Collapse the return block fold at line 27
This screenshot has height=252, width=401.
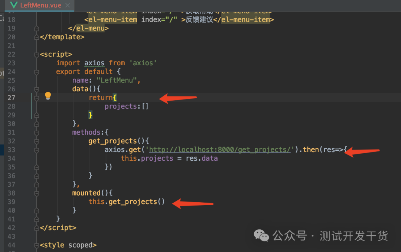36,98
